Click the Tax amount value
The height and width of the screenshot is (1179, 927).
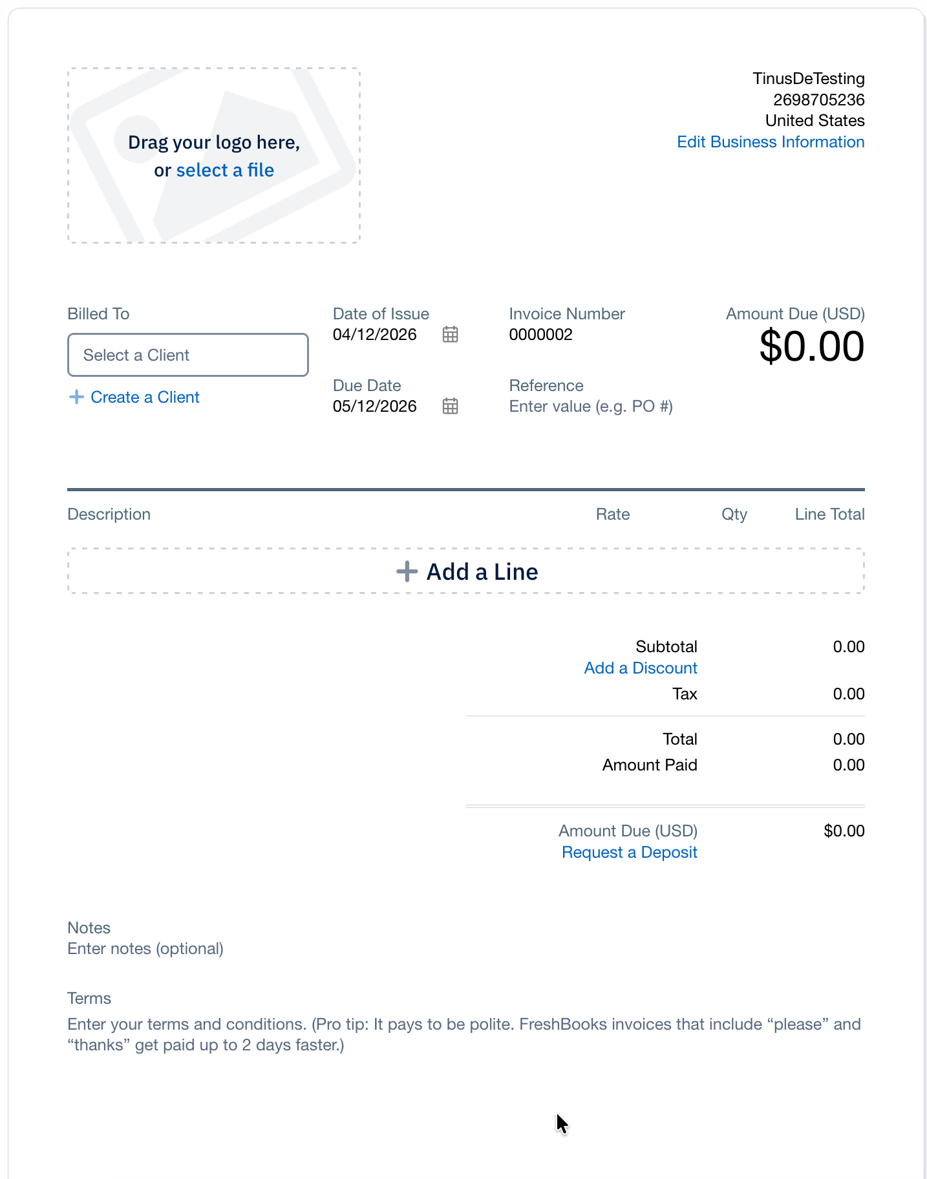click(848, 694)
